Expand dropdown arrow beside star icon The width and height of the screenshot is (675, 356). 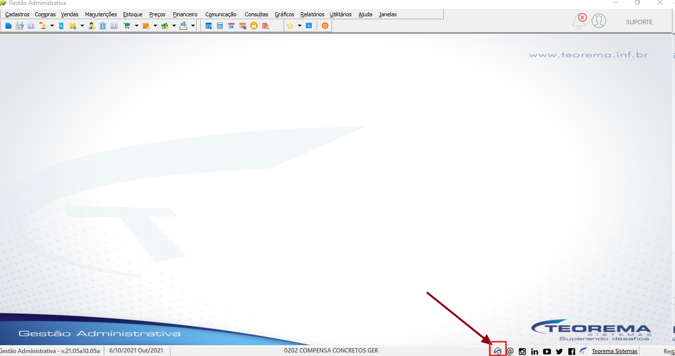point(299,26)
